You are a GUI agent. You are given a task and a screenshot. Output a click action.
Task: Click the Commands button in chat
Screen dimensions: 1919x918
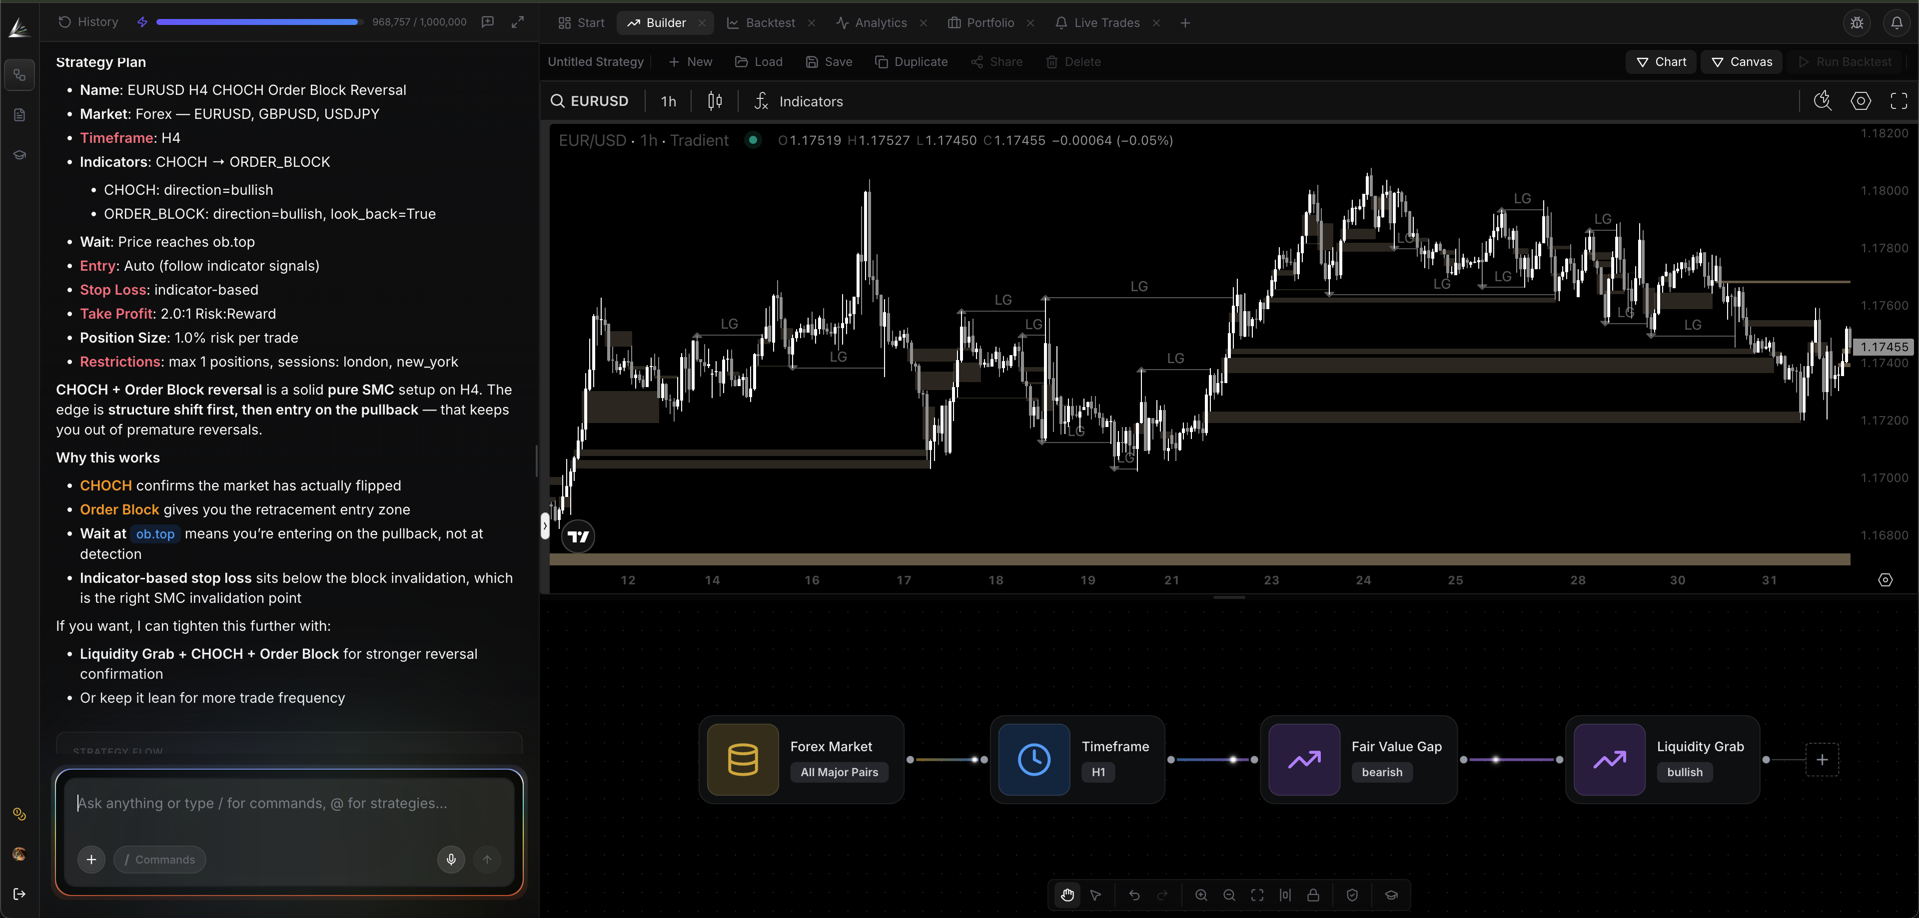pyautogui.click(x=159, y=859)
